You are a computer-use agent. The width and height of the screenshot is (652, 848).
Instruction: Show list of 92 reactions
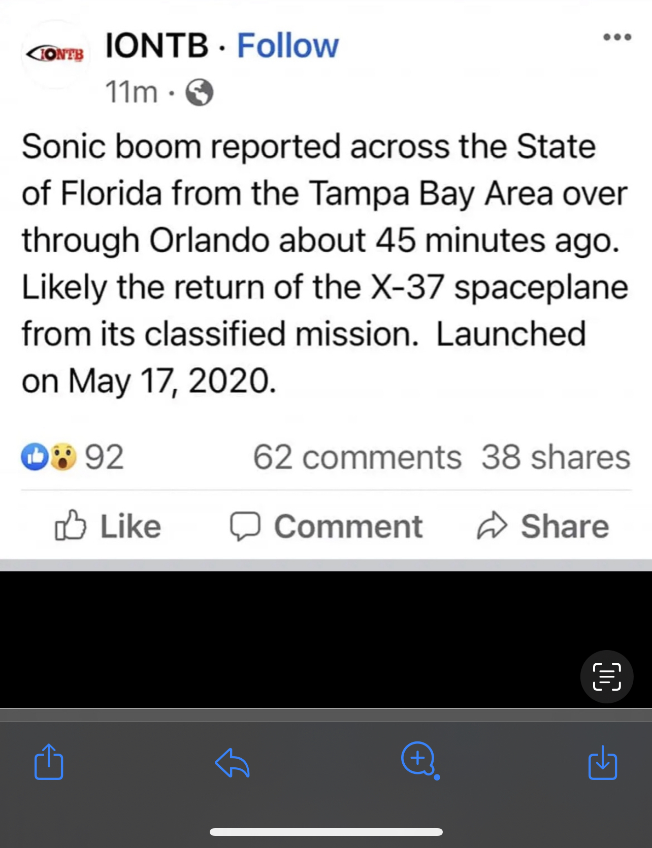pyautogui.click(x=104, y=457)
